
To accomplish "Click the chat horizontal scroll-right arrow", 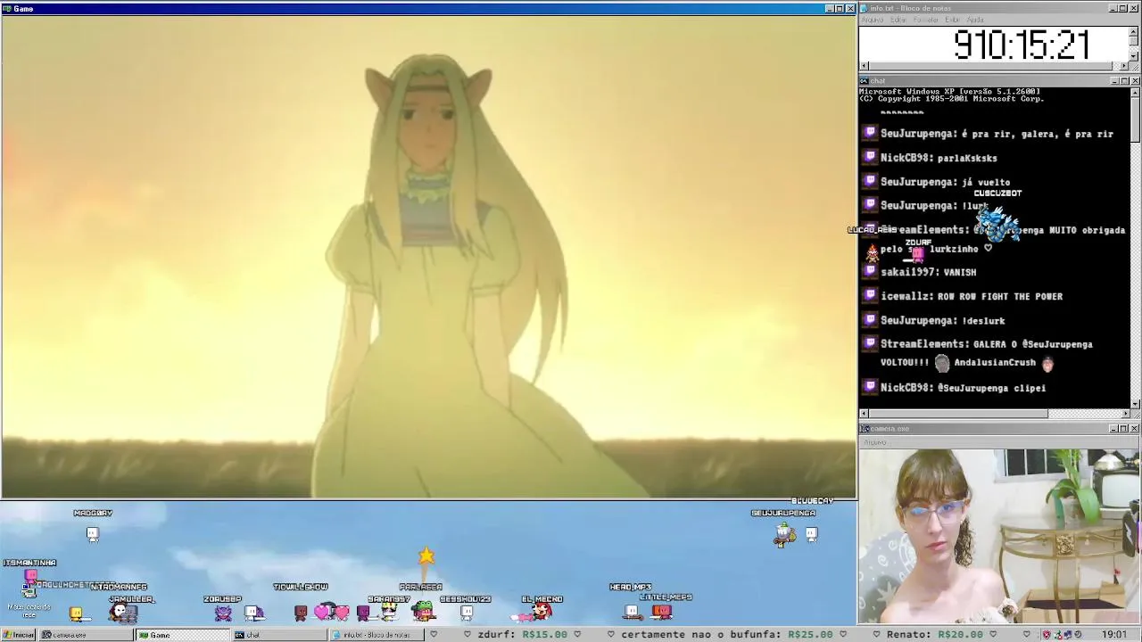I will point(1125,414).
